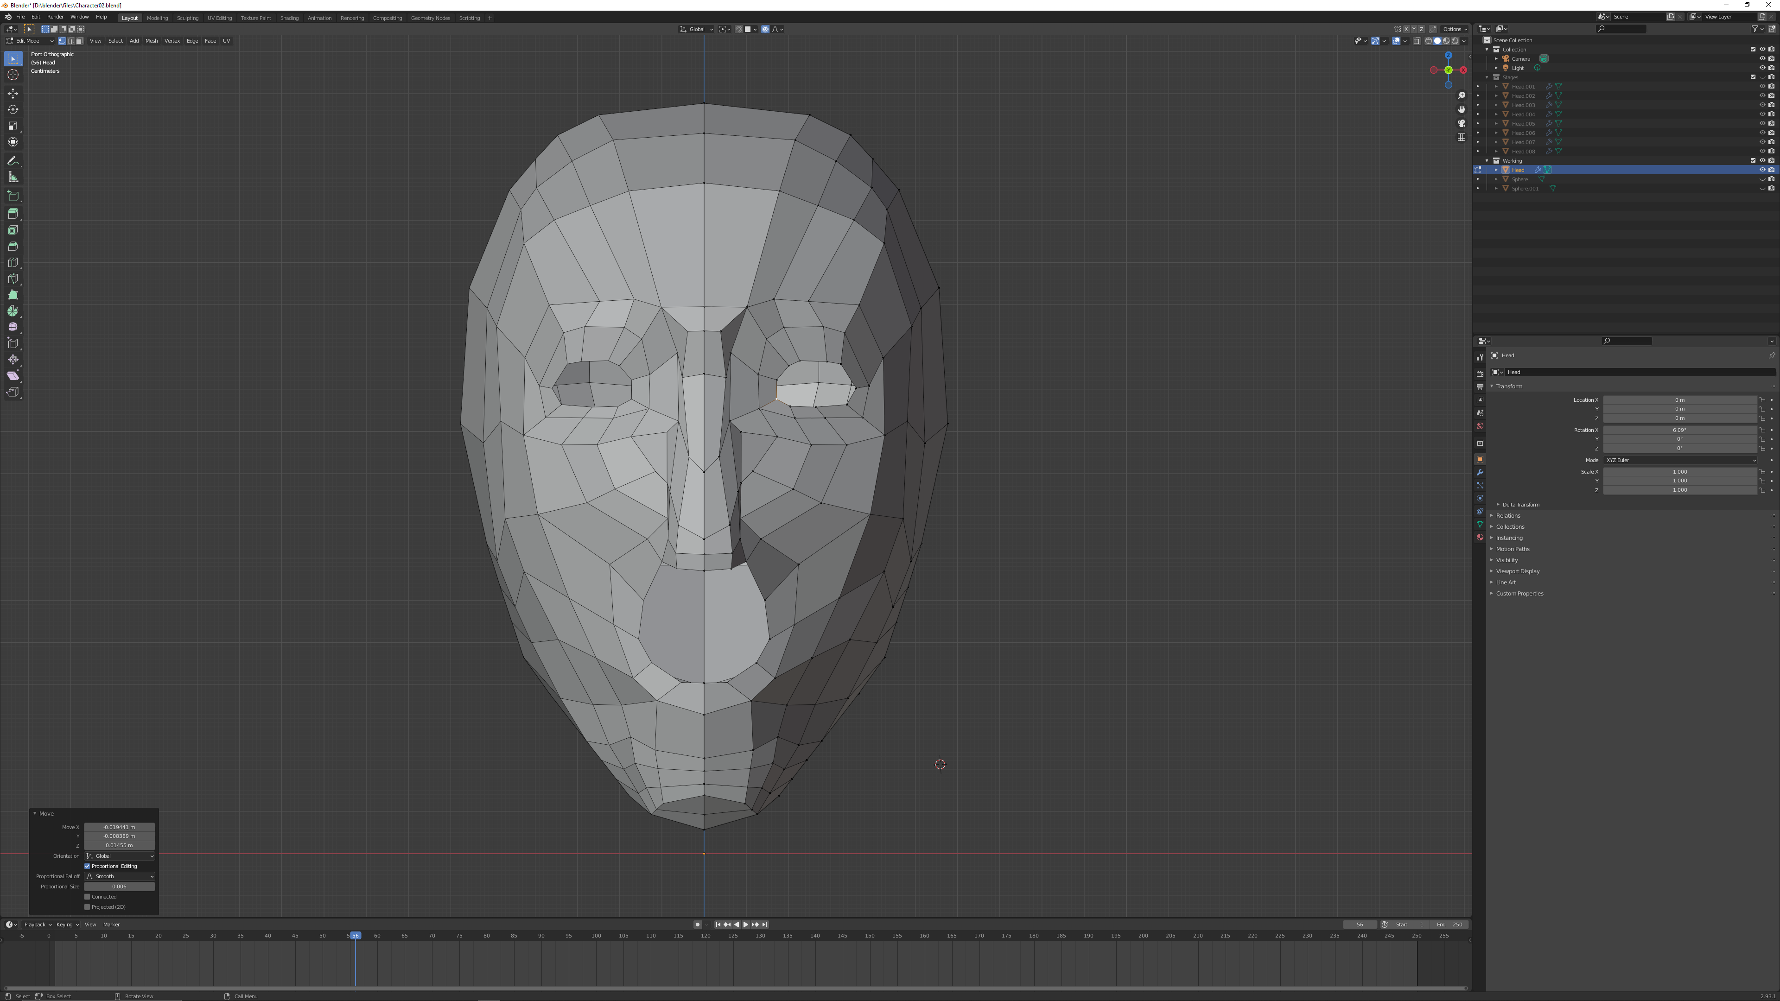The width and height of the screenshot is (1780, 1001).
Task: Activate the Scale tool
Action: (13, 126)
